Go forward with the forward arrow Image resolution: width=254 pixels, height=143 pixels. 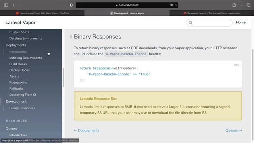[x=21, y=5]
